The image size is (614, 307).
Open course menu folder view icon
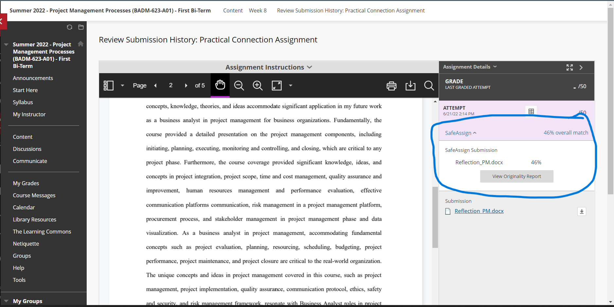pyautogui.click(x=81, y=27)
